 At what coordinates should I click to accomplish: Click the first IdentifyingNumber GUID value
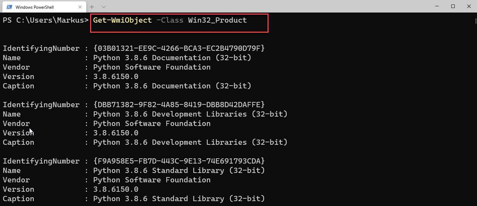click(178, 48)
